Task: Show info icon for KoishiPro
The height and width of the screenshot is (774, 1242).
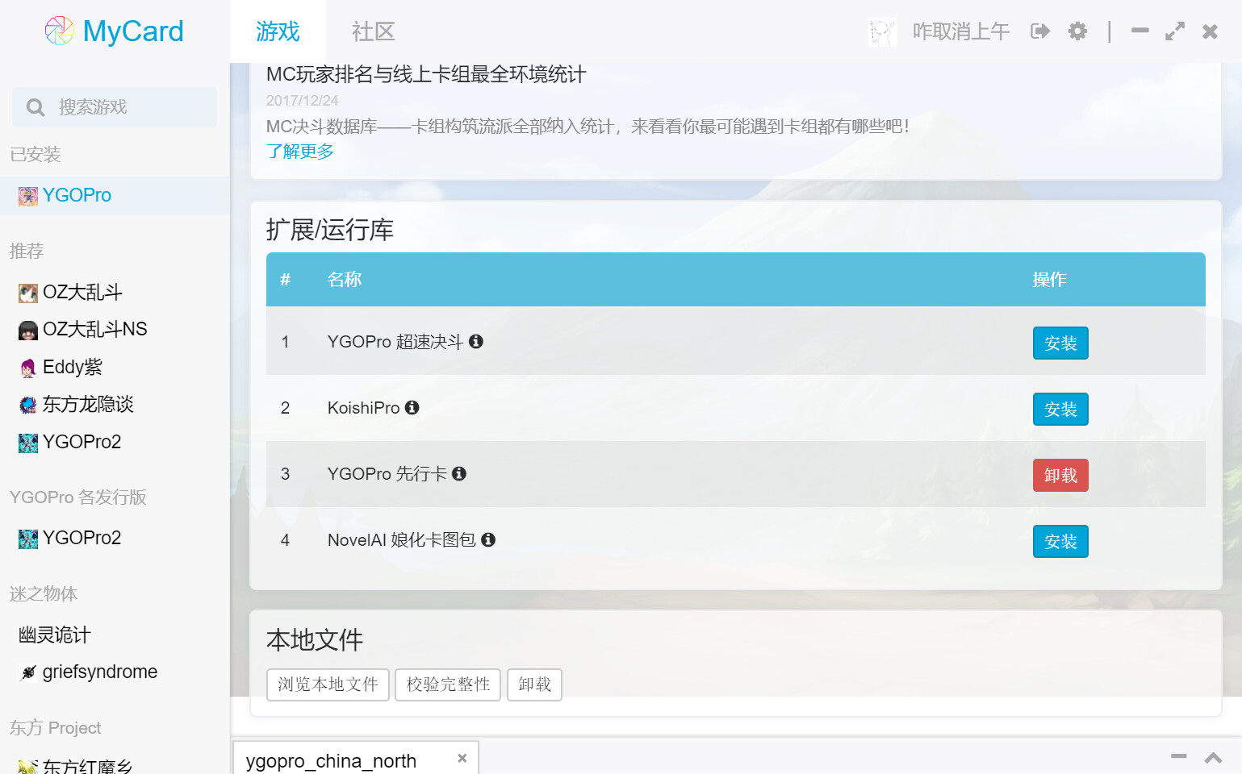Action: coord(412,407)
